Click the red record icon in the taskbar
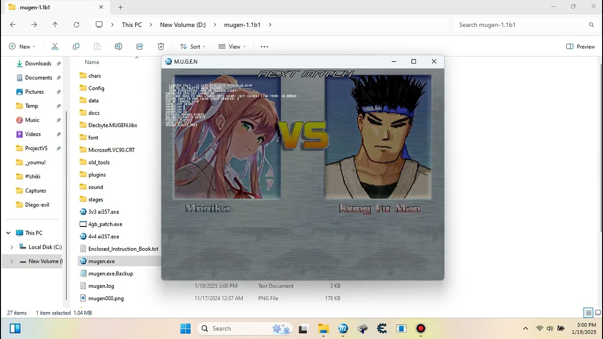This screenshot has width=603, height=339. [421, 329]
